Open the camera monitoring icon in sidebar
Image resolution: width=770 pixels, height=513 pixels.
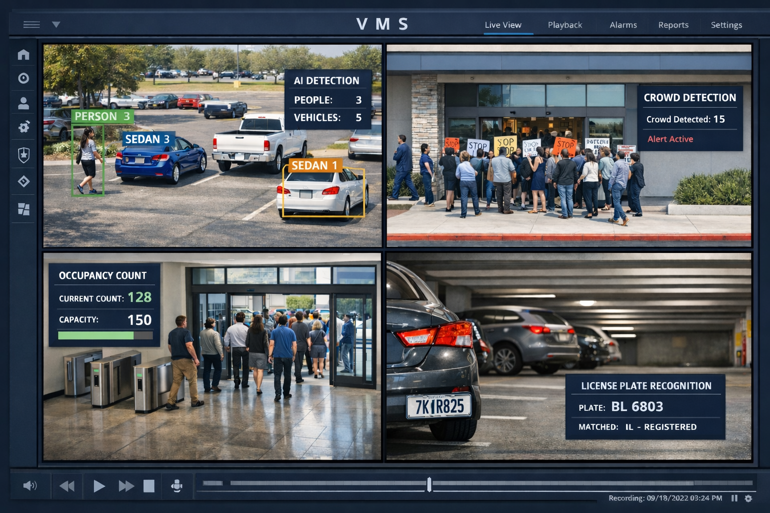[24, 79]
